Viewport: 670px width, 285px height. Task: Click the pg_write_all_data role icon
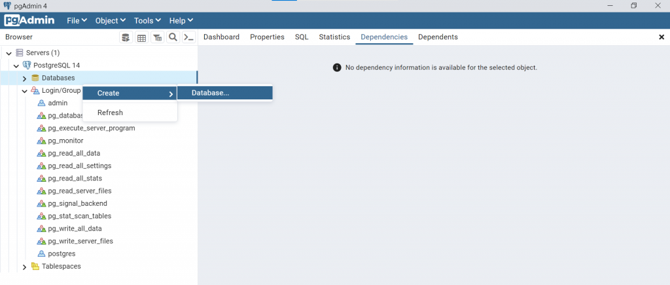(x=41, y=229)
